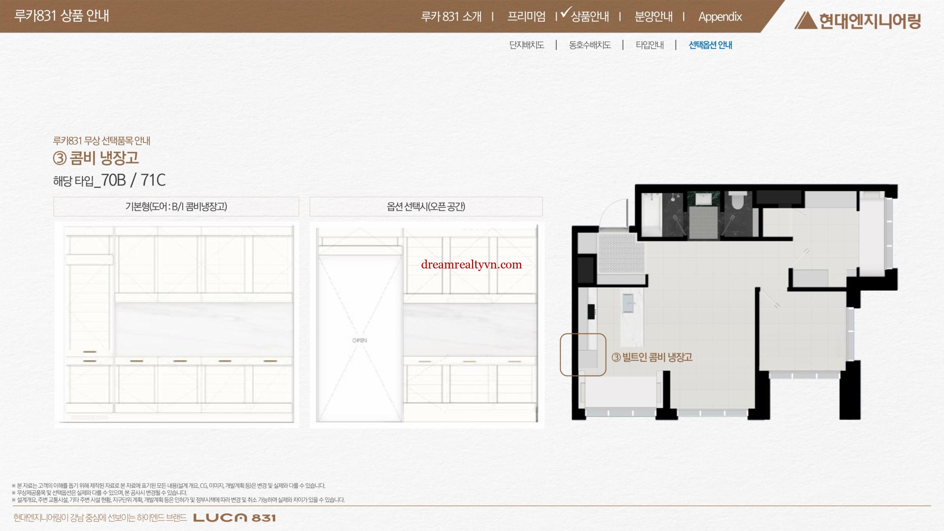Open the 프리미엄 menu item
Screen dimensions: 944x531
click(x=526, y=17)
